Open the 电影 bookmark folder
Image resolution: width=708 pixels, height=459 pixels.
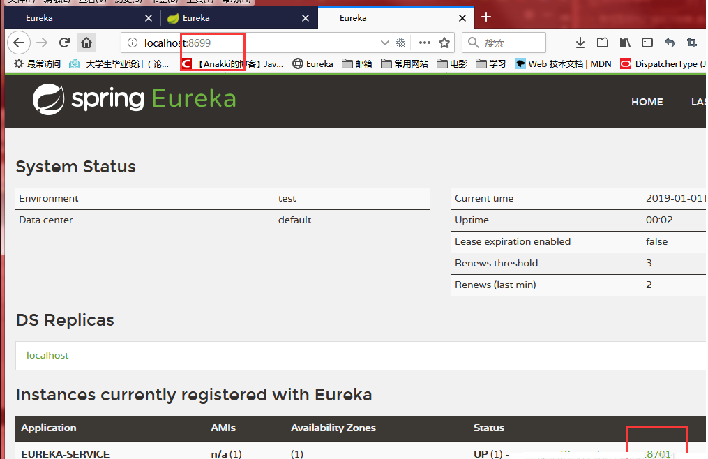coord(452,64)
